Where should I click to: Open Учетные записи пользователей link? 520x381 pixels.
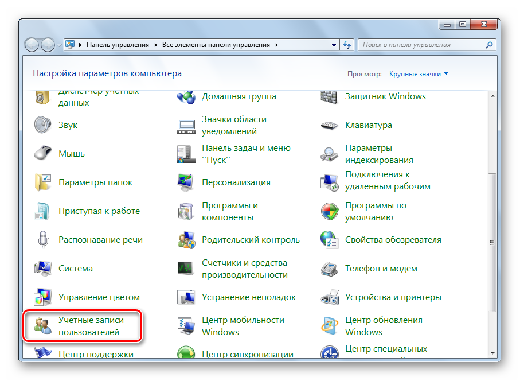91,326
